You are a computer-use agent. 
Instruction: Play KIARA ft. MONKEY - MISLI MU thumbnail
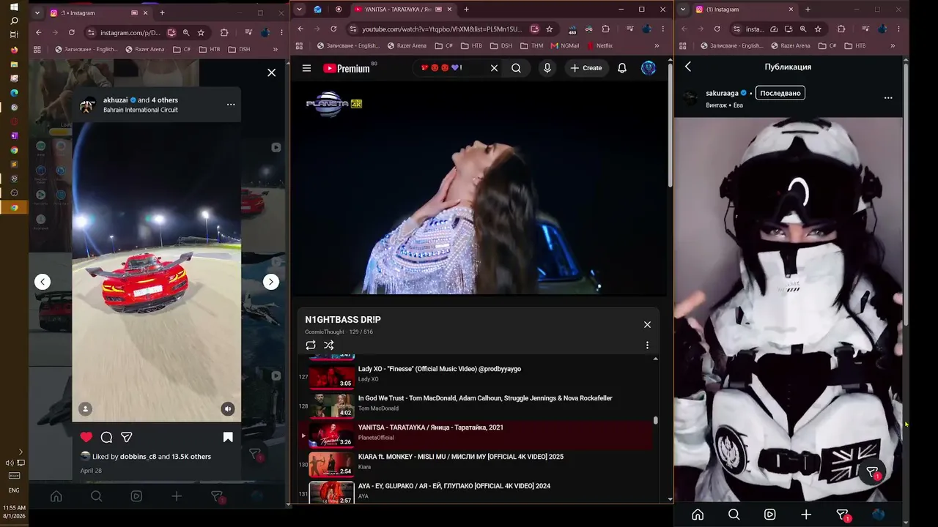[x=331, y=464]
